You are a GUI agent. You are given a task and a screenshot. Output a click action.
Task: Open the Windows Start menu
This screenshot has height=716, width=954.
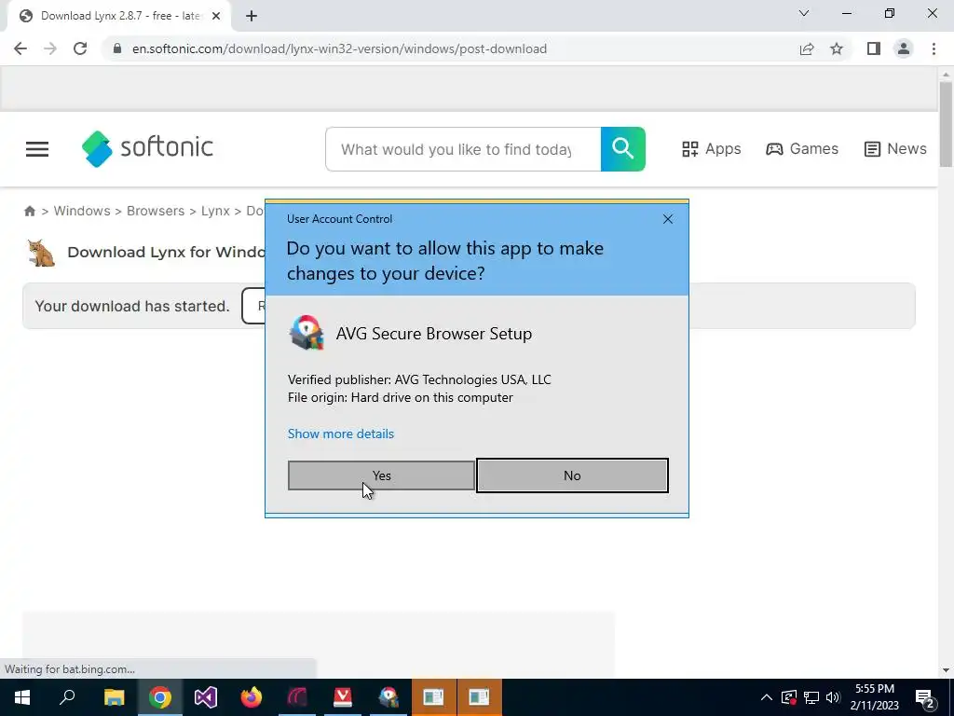click(22, 697)
